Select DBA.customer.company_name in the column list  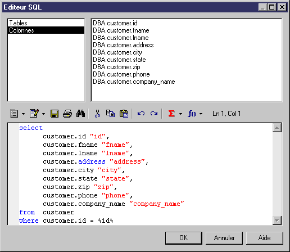tap(134, 82)
